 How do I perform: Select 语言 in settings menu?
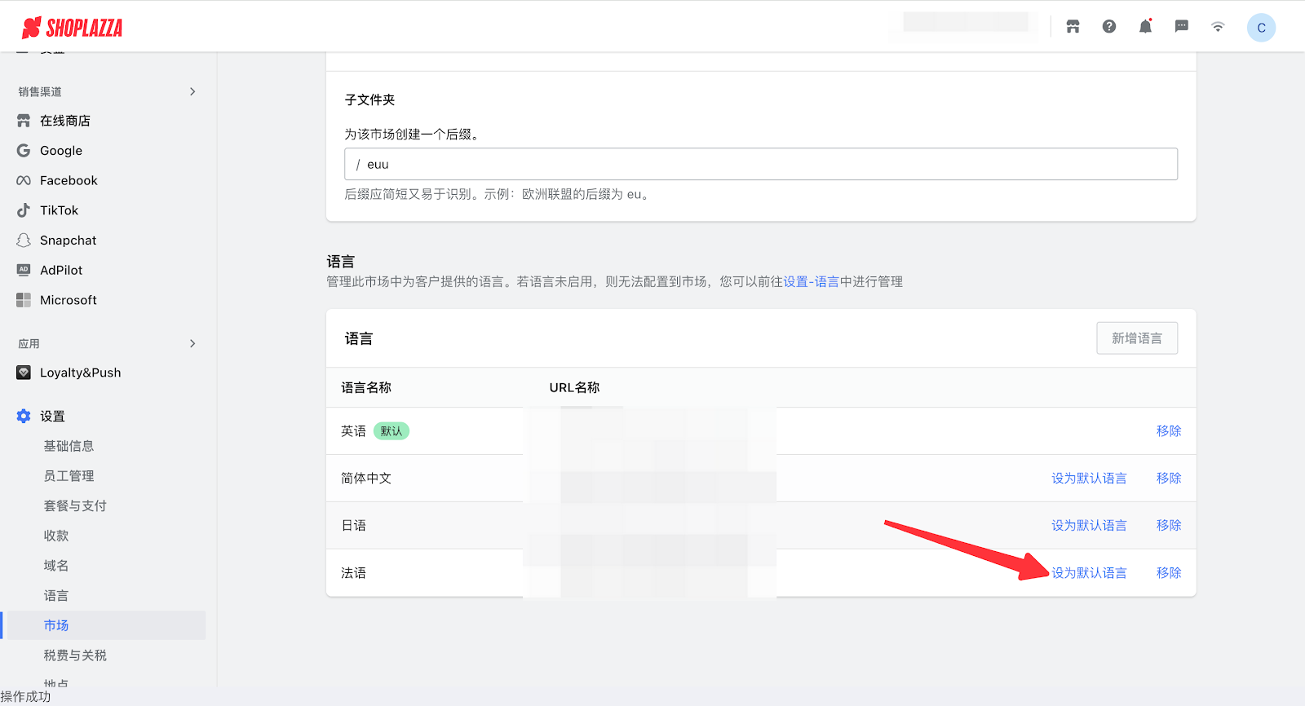pyautogui.click(x=56, y=596)
